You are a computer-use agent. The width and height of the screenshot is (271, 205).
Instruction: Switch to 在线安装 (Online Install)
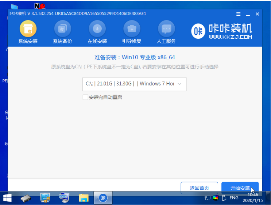[97, 32]
